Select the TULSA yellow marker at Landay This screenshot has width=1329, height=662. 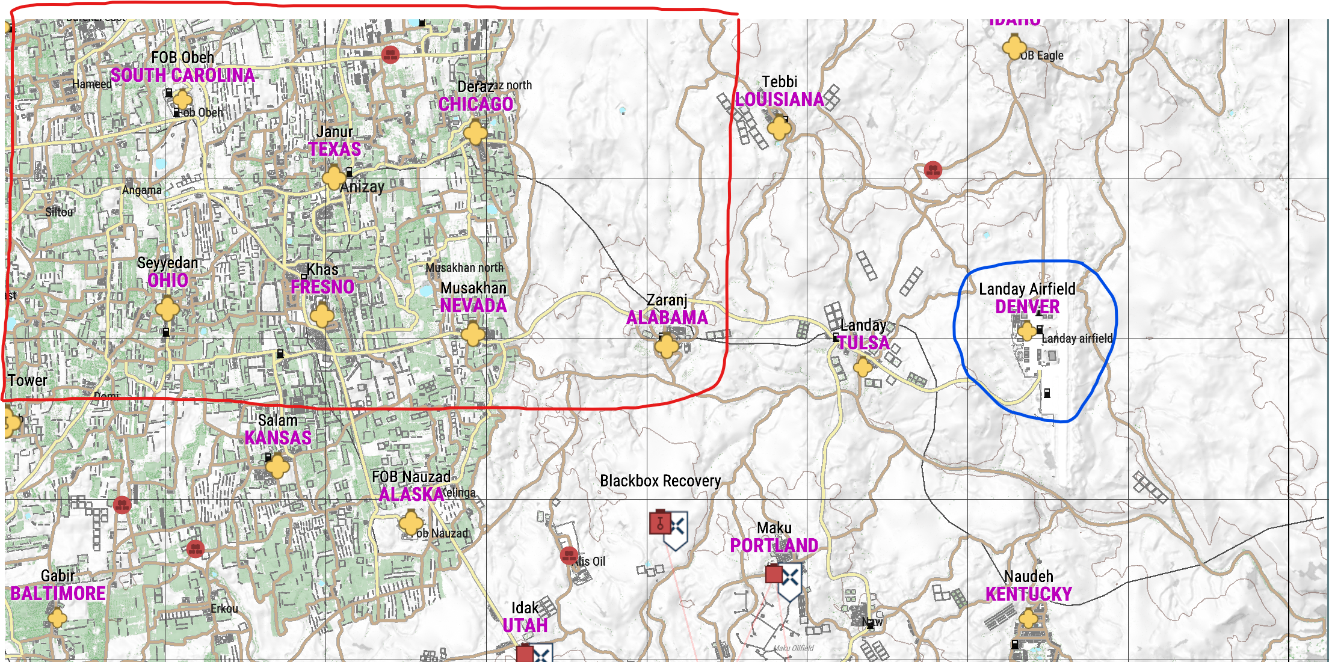tap(863, 367)
